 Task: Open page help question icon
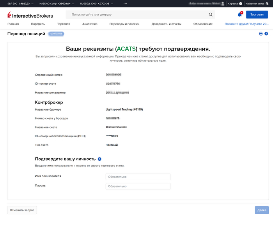(x=266, y=34)
